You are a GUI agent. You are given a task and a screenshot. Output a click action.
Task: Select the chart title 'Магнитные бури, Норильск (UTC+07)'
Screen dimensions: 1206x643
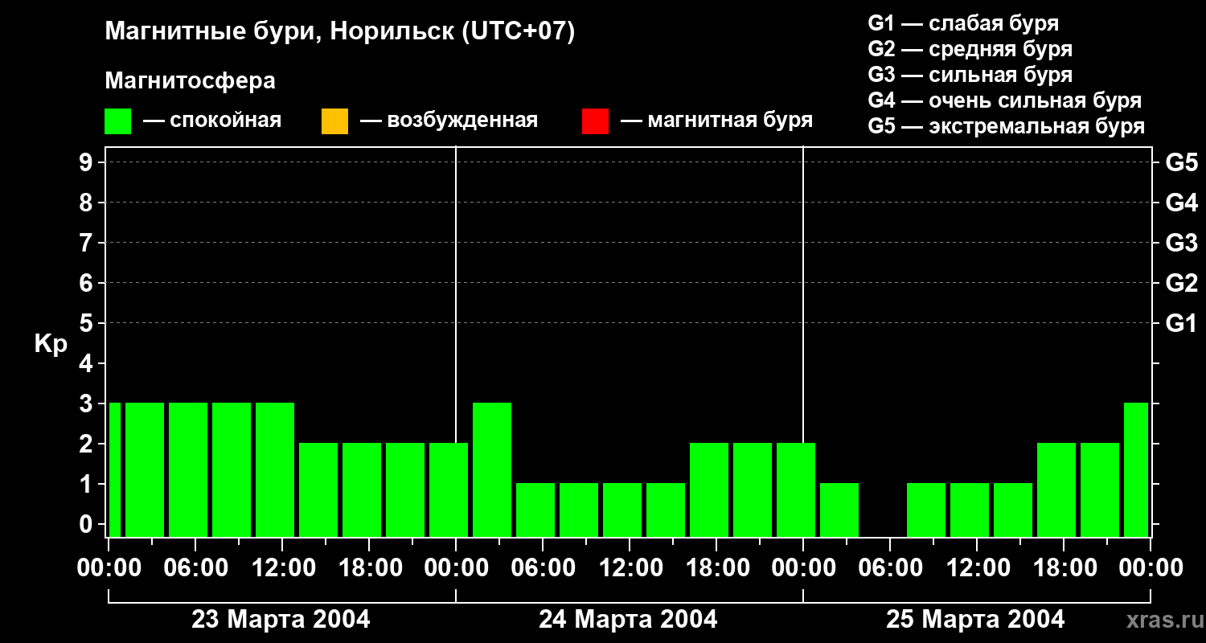click(340, 32)
